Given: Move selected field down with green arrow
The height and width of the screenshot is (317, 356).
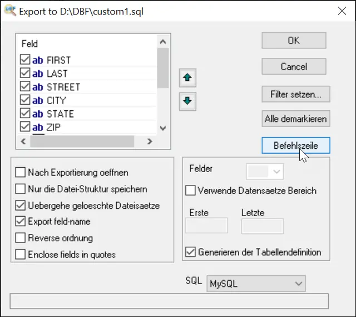Looking at the screenshot, I should 187,101.
